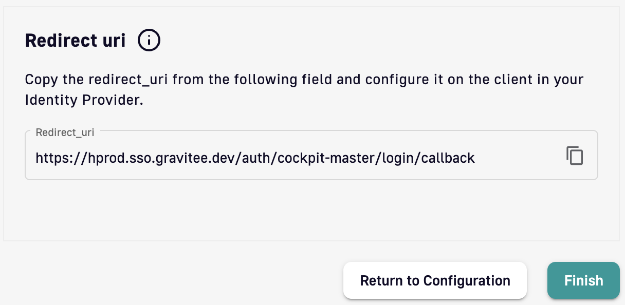Click the overlapping-squares copy icon

575,156
